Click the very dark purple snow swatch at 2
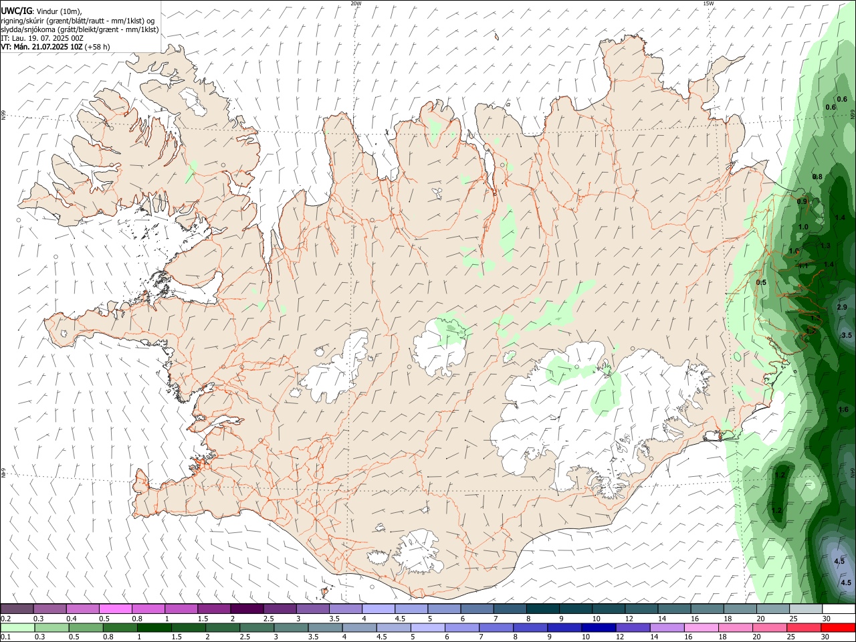Viewport: 856px width, 642px height. pyautogui.click(x=247, y=609)
